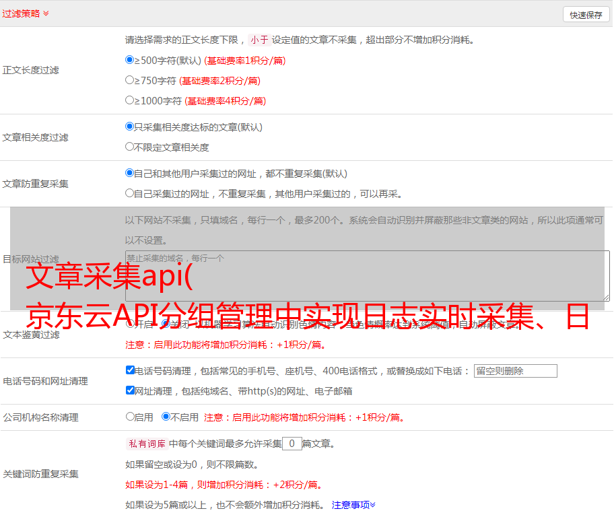The height and width of the screenshot is (517, 614).
Task: Toggle 网址清理 checkbox
Action: coord(130,390)
